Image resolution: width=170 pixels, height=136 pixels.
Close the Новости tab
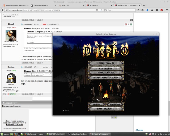pyautogui.click(x=84, y=5)
